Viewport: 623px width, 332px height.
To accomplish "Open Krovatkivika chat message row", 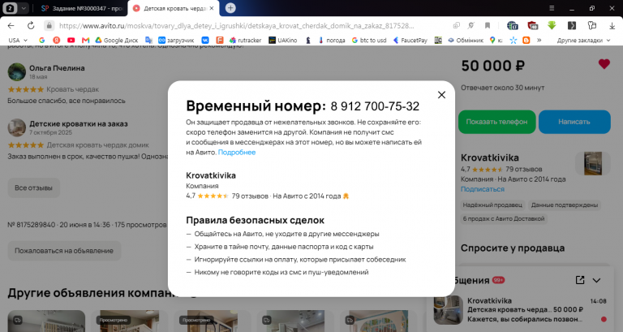I will (x=522, y=310).
